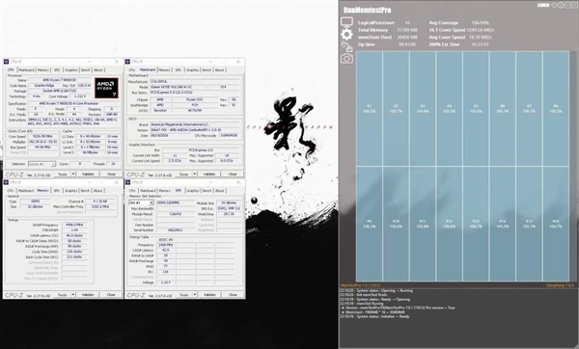This screenshot has height=349, width=579.
Task: Switch to Memory tab in SPD-tab window
Action: coord(164,190)
